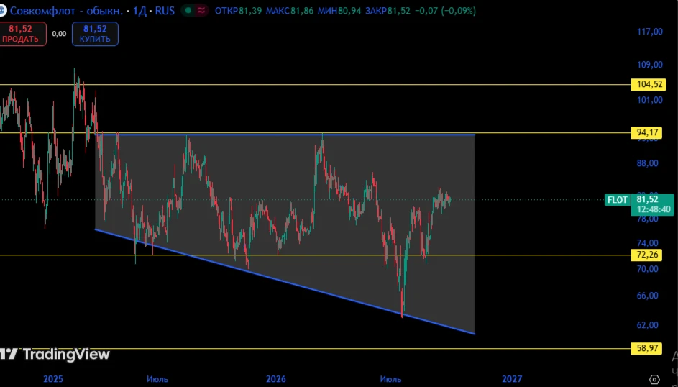Click the 117,00 price axis label

pyautogui.click(x=650, y=32)
